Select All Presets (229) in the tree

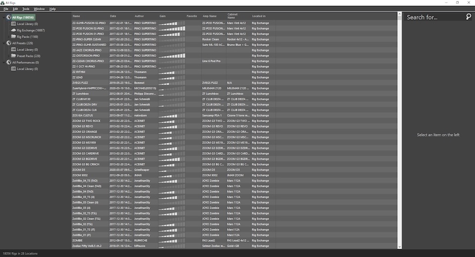[22, 43]
